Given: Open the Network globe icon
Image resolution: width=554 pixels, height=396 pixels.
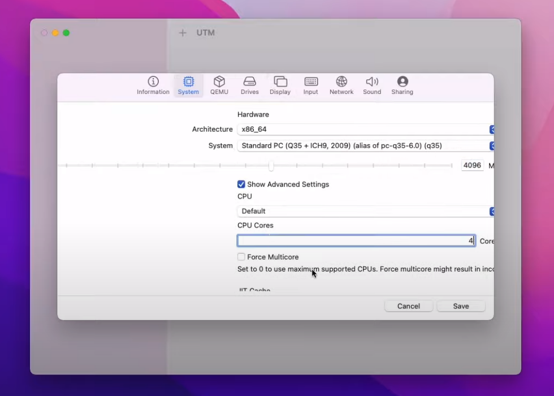Looking at the screenshot, I should point(341,82).
